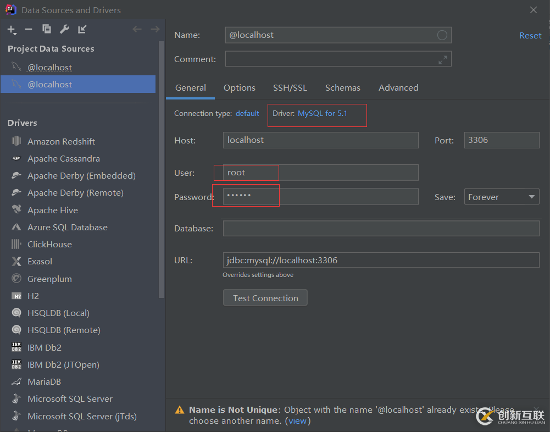Select Greenplum driver text
550x432 pixels.
(x=49, y=279)
